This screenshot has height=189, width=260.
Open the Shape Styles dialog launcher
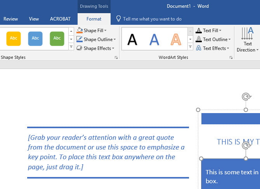(116, 57)
